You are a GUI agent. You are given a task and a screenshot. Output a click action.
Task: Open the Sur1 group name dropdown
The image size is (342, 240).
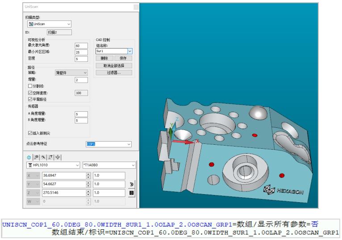(130, 51)
